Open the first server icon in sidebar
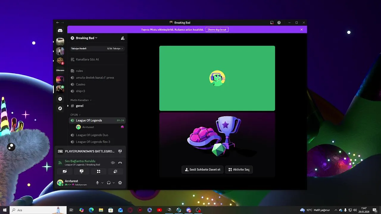Screen dimensions: 381x214 pos(60,42)
